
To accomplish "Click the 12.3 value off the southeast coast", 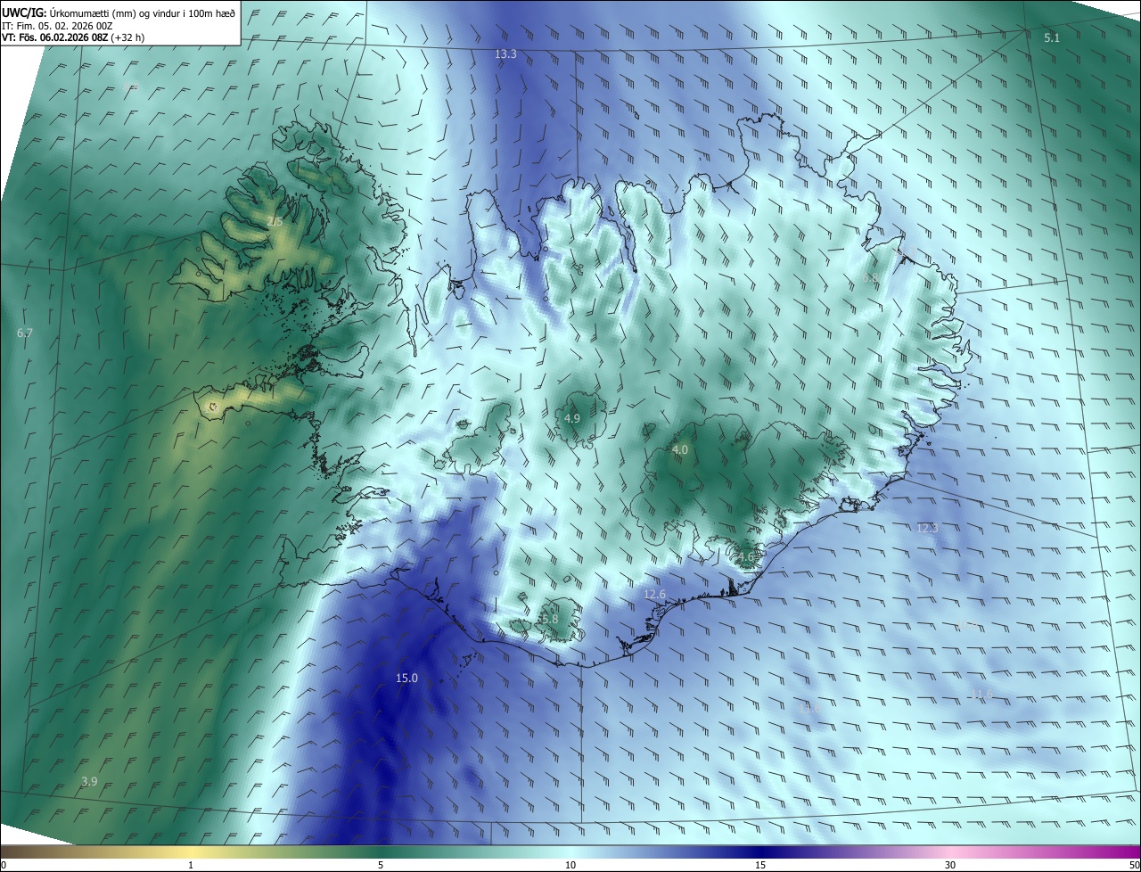I will [x=928, y=528].
